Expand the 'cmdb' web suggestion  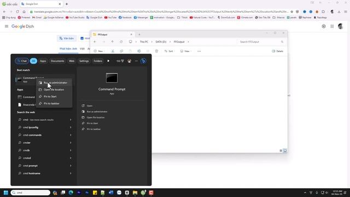click(x=71, y=150)
